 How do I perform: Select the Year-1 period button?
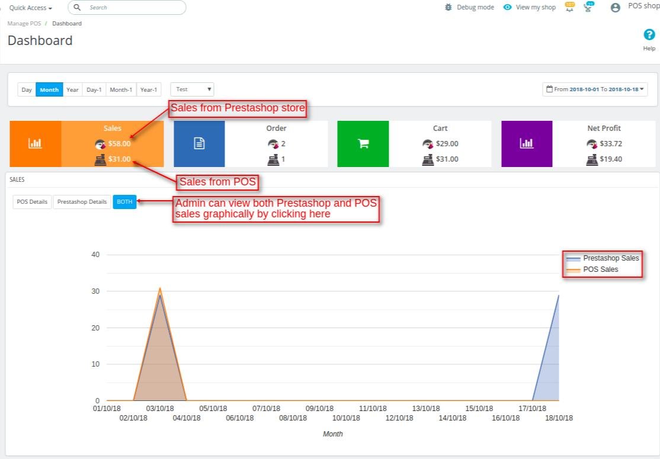click(x=149, y=89)
